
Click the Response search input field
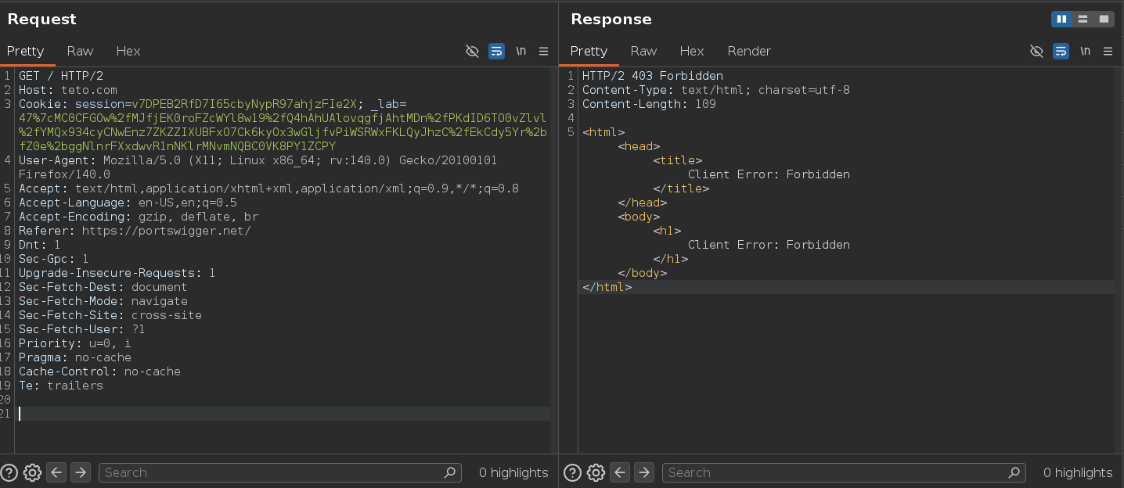click(844, 472)
